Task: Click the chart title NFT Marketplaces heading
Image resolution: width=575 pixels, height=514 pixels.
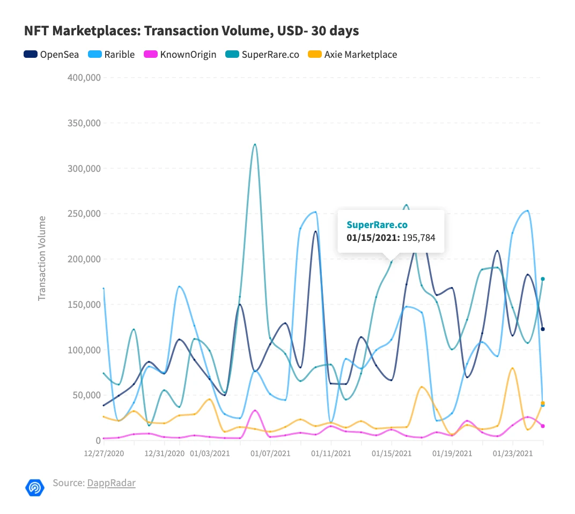Action: (191, 32)
